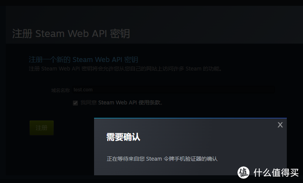
Task: Close the 需要确认 confirmation dialog
Action: (x=280, y=125)
